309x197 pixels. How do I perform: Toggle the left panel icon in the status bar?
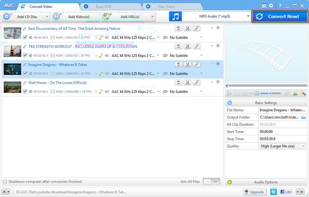click(x=6, y=191)
